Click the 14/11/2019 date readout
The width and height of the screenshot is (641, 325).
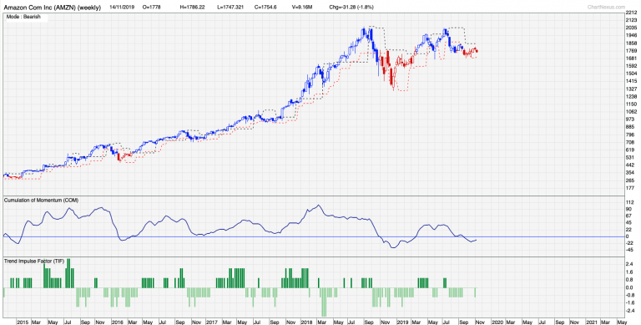click(x=121, y=7)
